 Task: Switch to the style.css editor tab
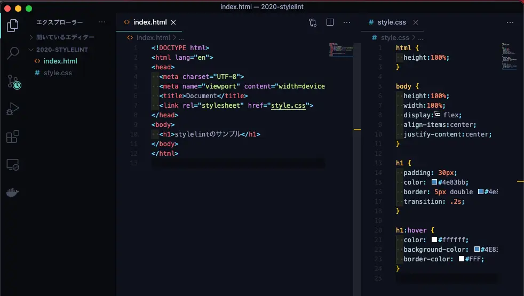pyautogui.click(x=391, y=22)
